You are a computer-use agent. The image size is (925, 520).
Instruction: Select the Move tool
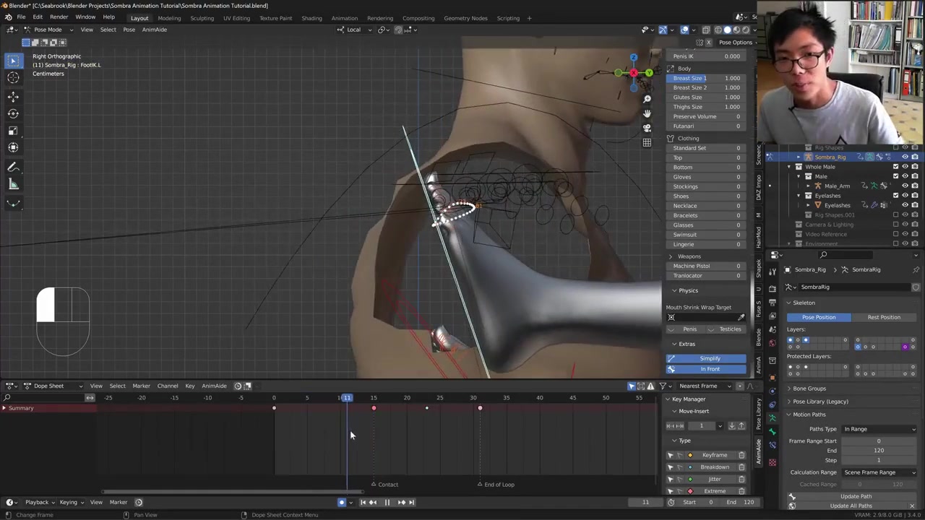13,97
